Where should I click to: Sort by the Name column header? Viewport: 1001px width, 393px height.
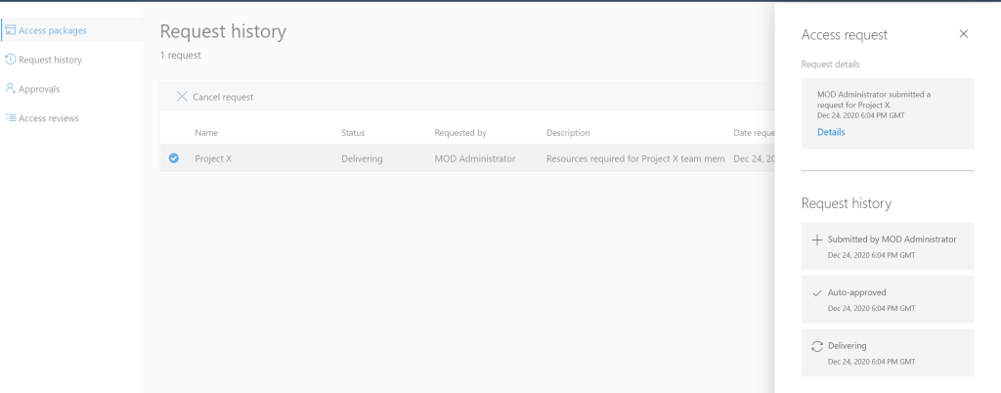point(205,133)
